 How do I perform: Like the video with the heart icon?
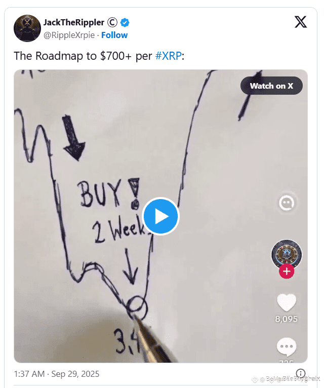pos(286,302)
